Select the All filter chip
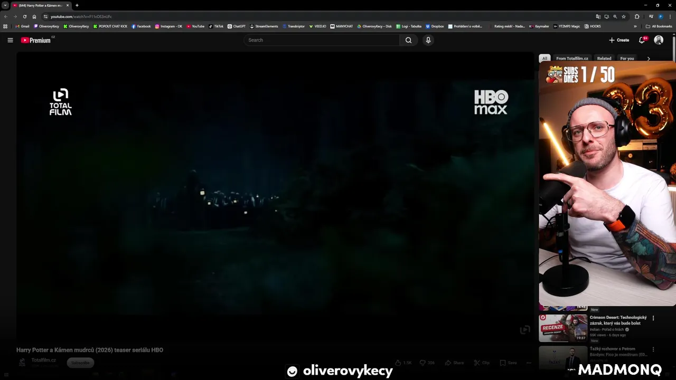The image size is (676, 380). point(544,59)
